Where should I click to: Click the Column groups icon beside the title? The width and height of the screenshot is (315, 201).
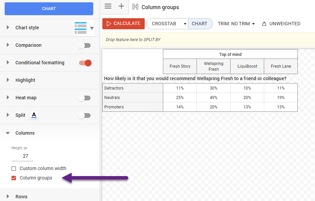(x=136, y=7)
